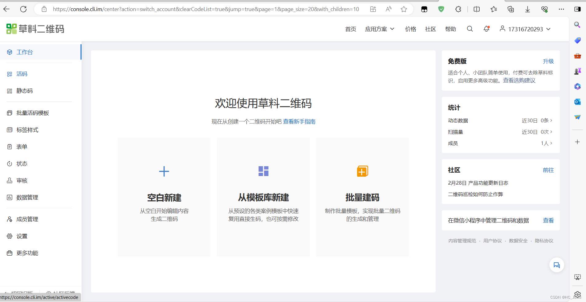Open the browser collections icon
Screen dimensions: 586x302
pos(511,9)
